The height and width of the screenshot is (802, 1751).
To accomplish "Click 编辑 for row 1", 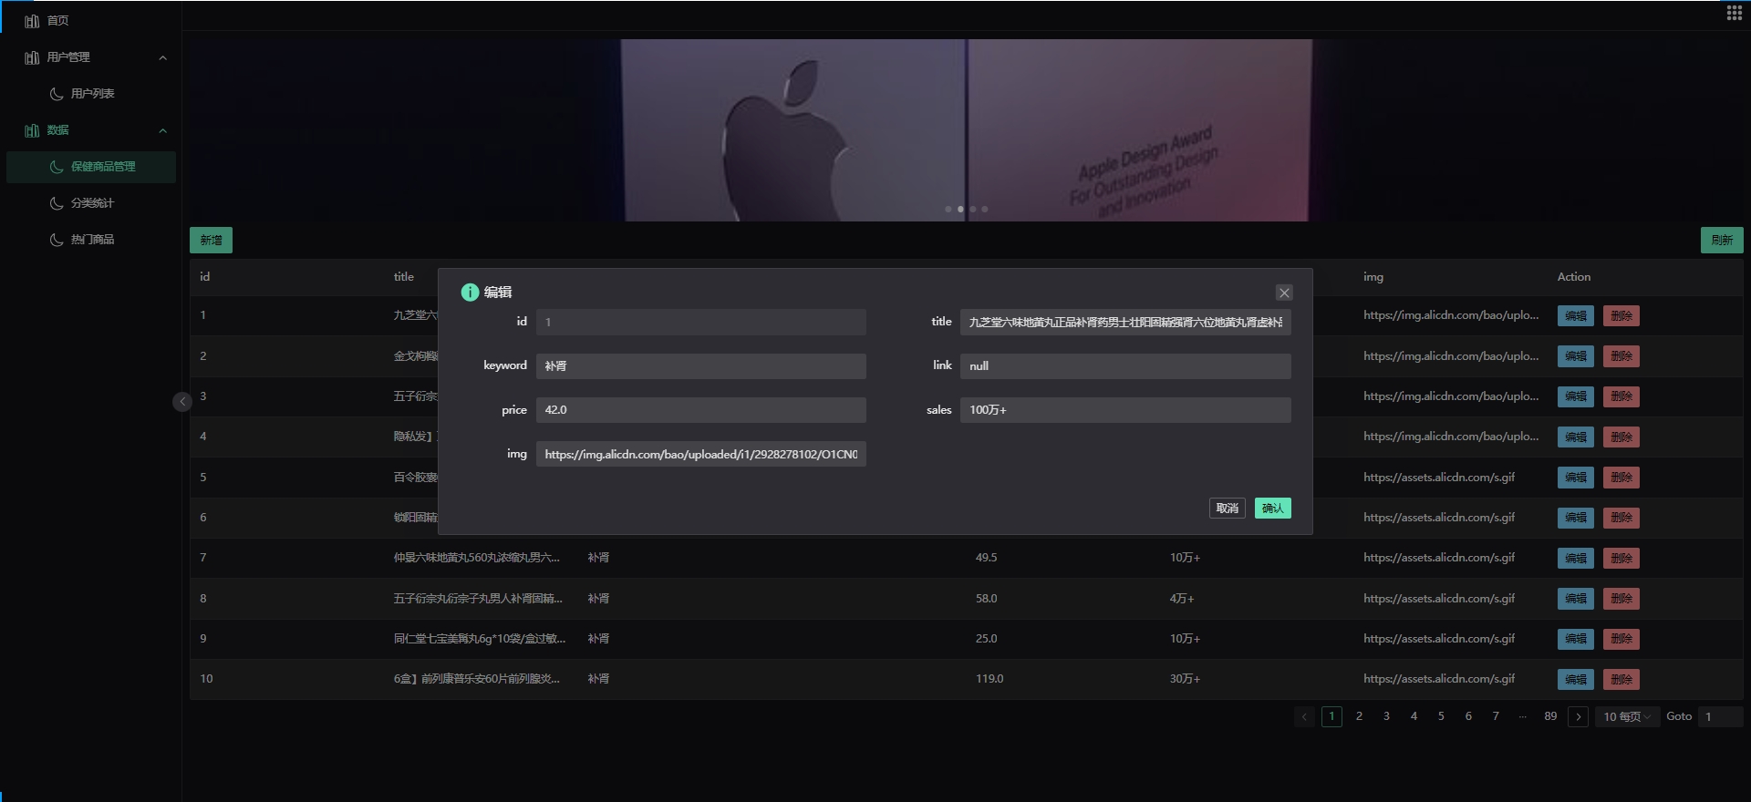I will coord(1575,316).
